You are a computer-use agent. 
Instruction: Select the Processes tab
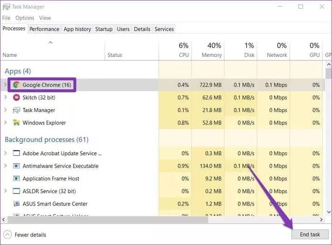coord(14,28)
